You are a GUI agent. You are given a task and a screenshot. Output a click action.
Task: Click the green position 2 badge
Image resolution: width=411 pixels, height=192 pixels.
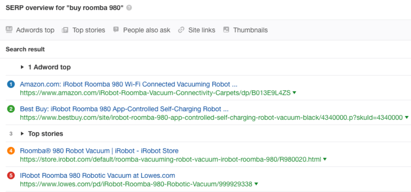tap(11, 109)
